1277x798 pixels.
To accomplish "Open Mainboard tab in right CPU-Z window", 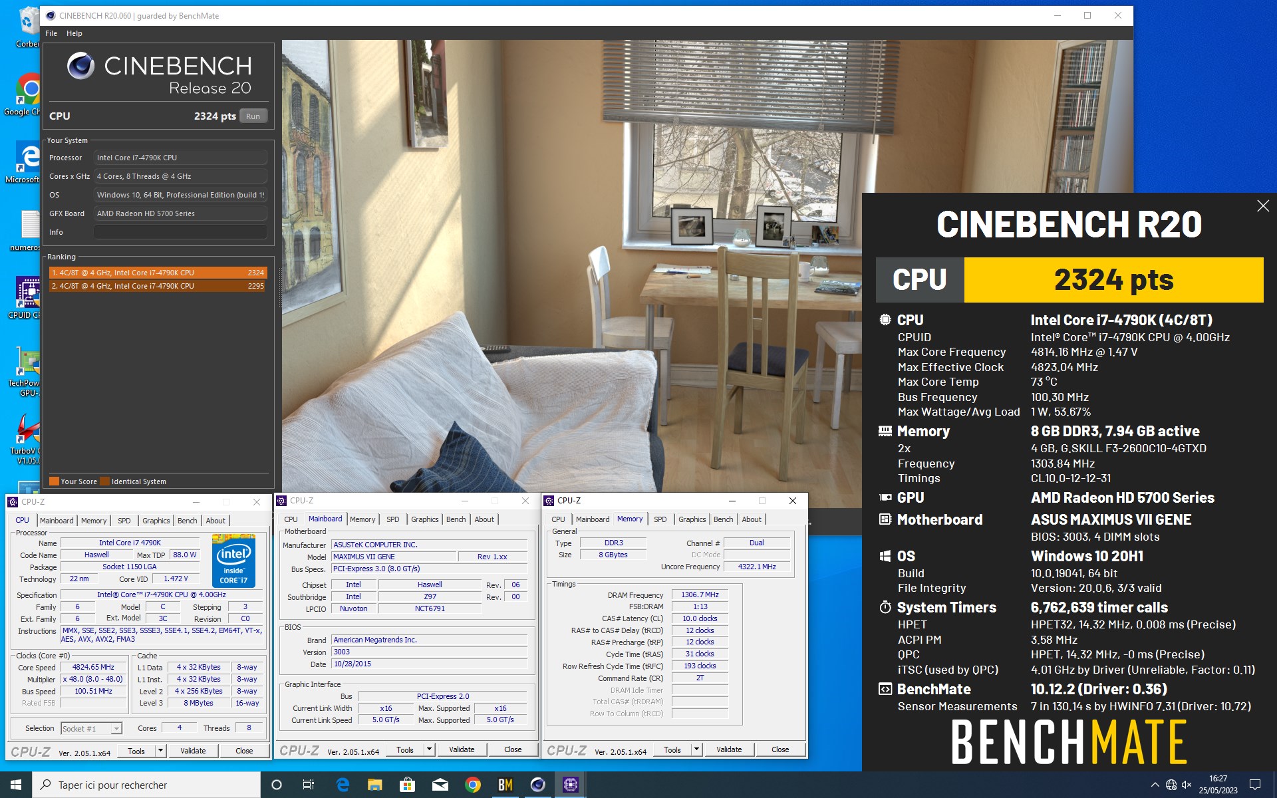I will [593, 519].
